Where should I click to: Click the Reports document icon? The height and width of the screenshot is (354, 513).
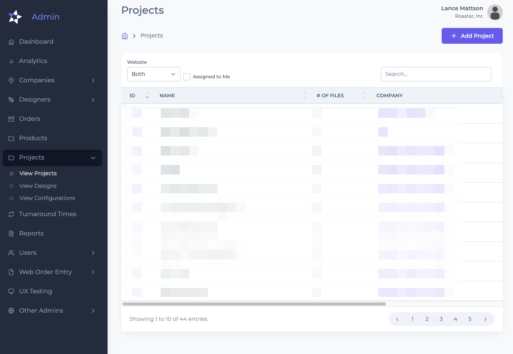point(11,234)
